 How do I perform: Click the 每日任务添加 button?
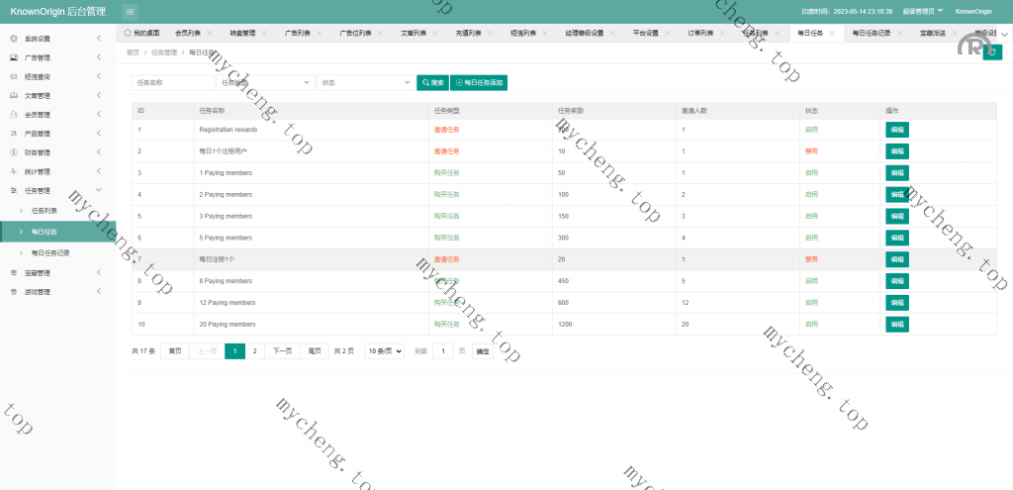(x=479, y=83)
